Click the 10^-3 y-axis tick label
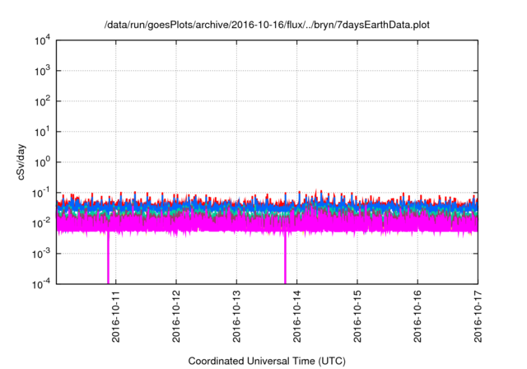 (41, 254)
